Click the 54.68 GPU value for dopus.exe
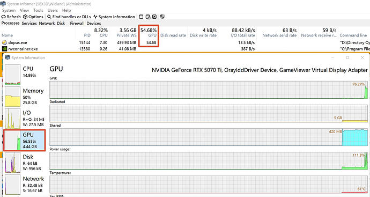This screenshot has height=197, width=370. pos(151,42)
